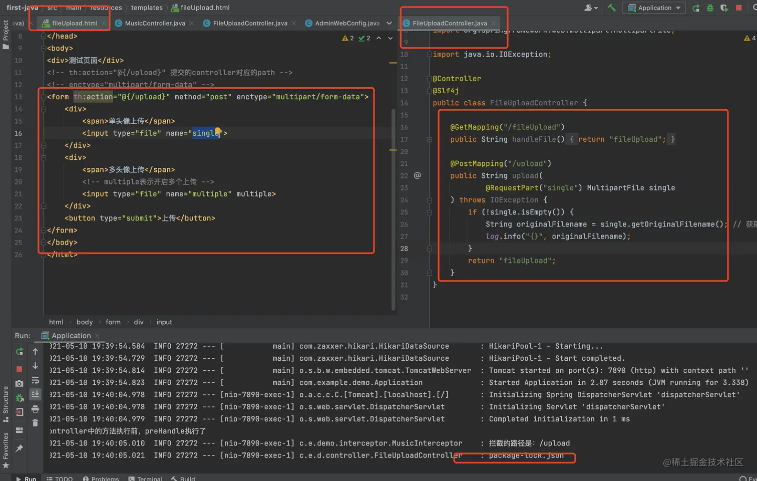Open the Project tool window

[6, 34]
